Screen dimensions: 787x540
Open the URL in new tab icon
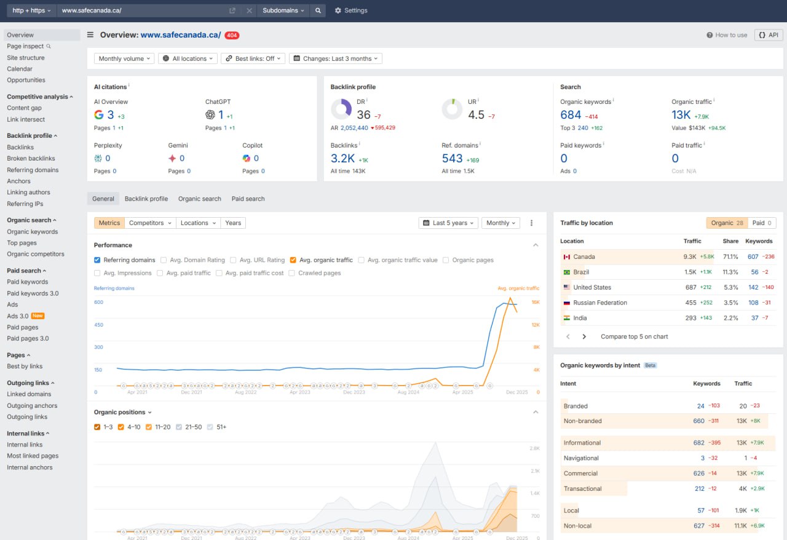[x=232, y=10]
